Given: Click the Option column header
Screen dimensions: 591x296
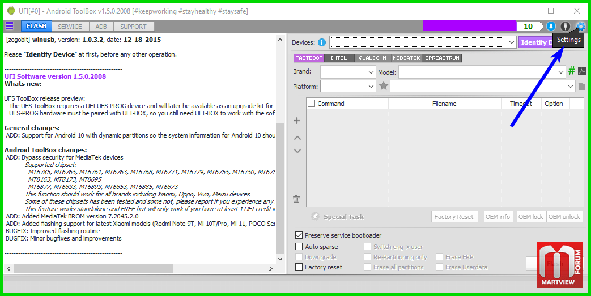Looking at the screenshot, I should [x=554, y=104].
